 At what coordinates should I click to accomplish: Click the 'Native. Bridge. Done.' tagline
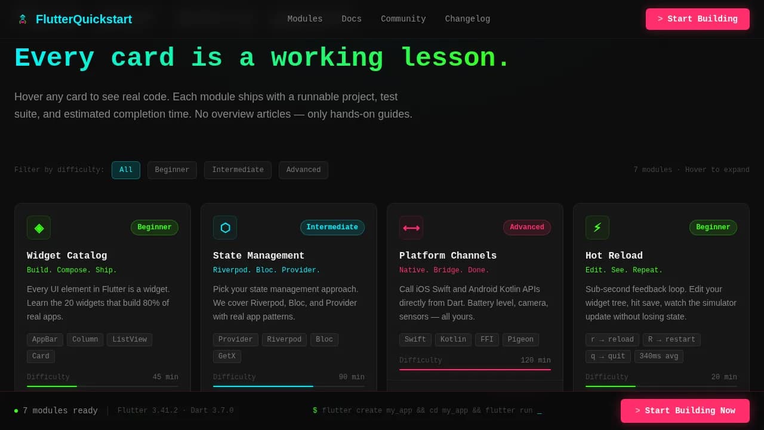click(444, 271)
